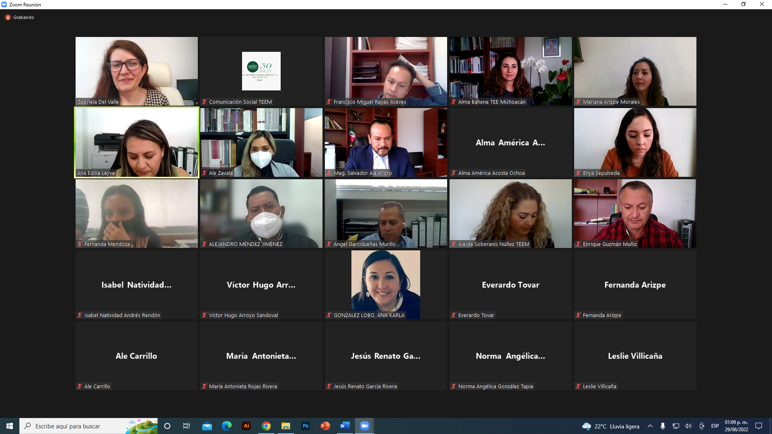The height and width of the screenshot is (434, 772).
Task: Click the Grabando recording indicator icon
Action: pos(8,17)
